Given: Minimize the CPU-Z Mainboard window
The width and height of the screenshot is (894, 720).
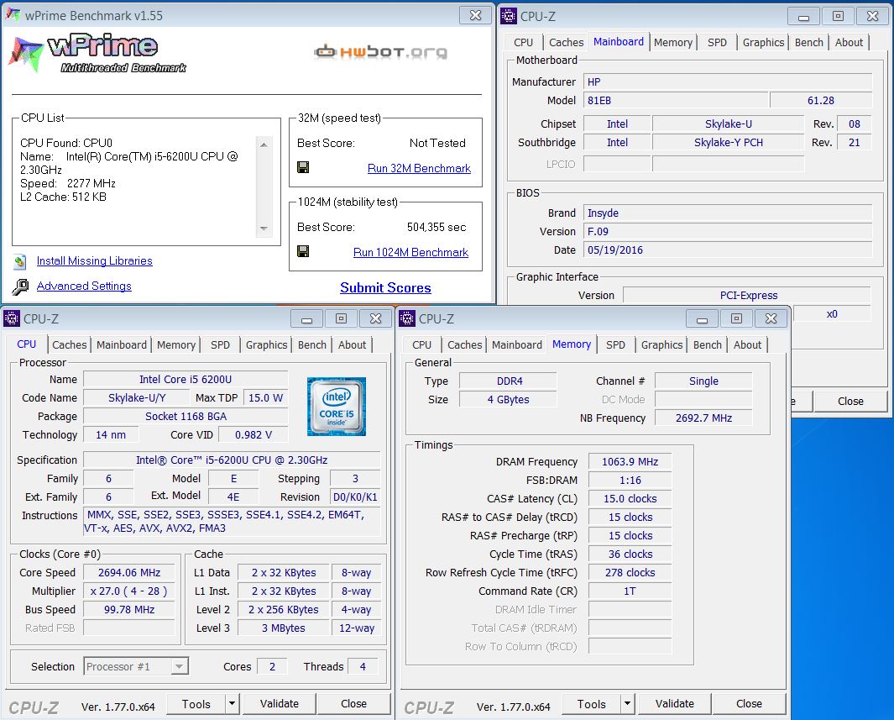Looking at the screenshot, I should [x=803, y=17].
